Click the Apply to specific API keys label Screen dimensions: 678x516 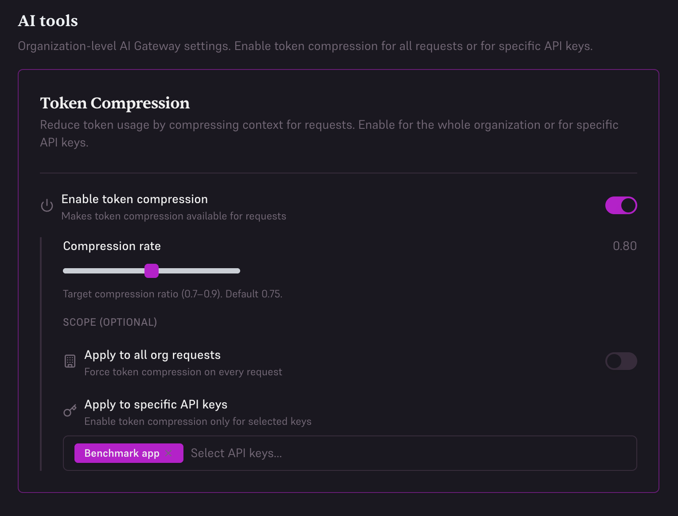156,404
